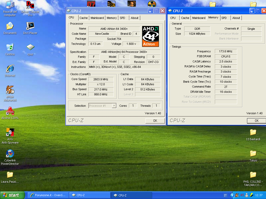Open the Cache tab in the memory-timings CPU-Z window
Viewport: 266px width, 199px height.
(x=185, y=18)
